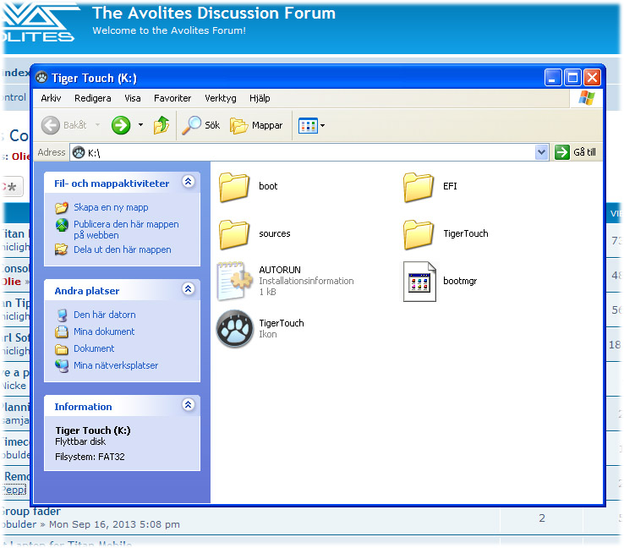Open the Favoriter menu
The image size is (624, 548).
172,98
